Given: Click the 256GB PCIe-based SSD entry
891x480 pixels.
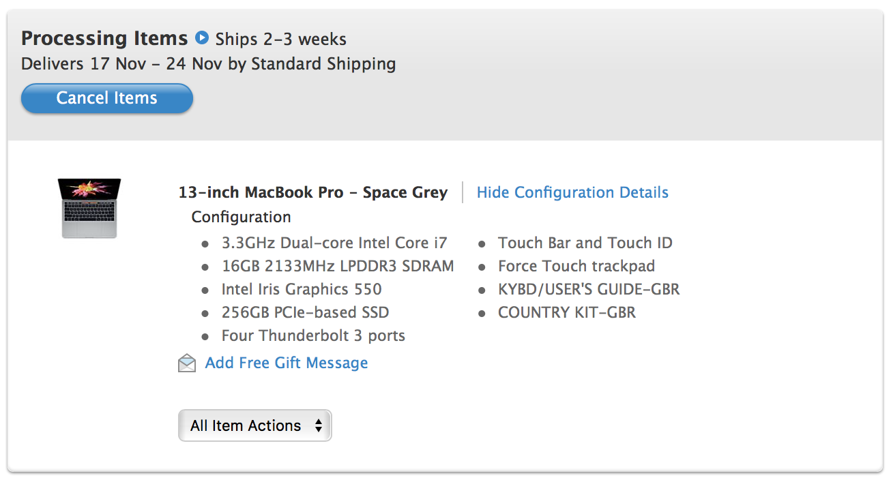Looking at the screenshot, I should pyautogui.click(x=305, y=313).
